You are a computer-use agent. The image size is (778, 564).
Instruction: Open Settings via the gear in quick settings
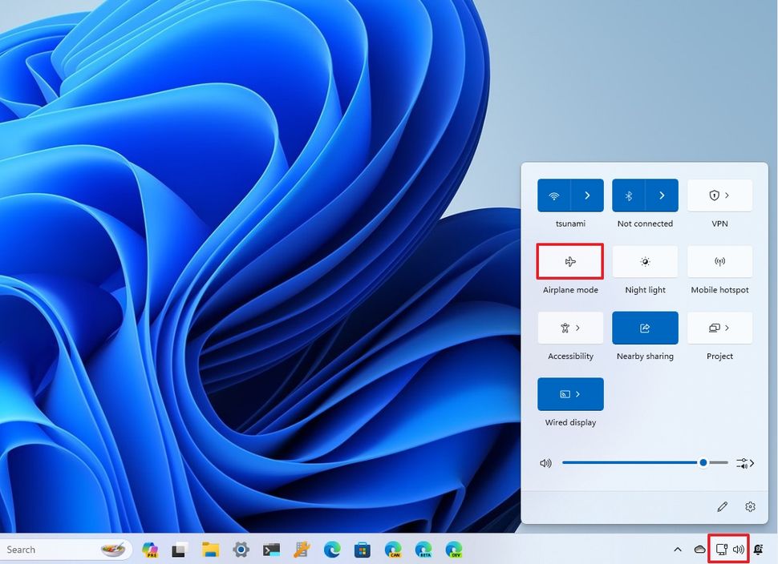point(750,506)
